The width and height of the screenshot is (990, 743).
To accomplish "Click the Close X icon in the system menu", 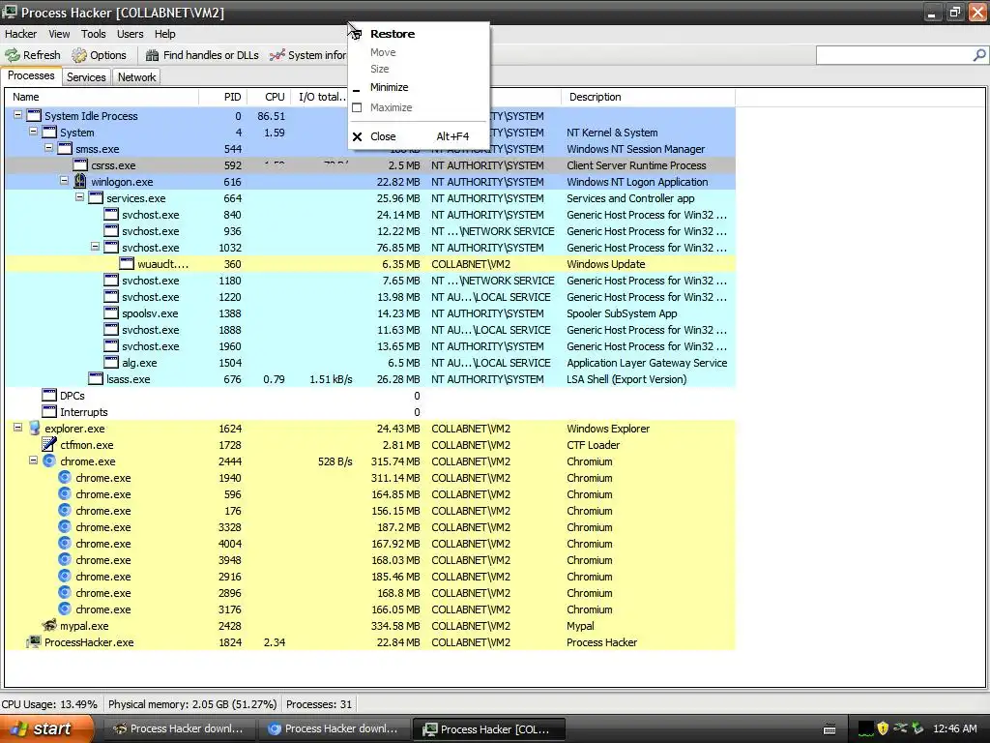I will (x=358, y=136).
